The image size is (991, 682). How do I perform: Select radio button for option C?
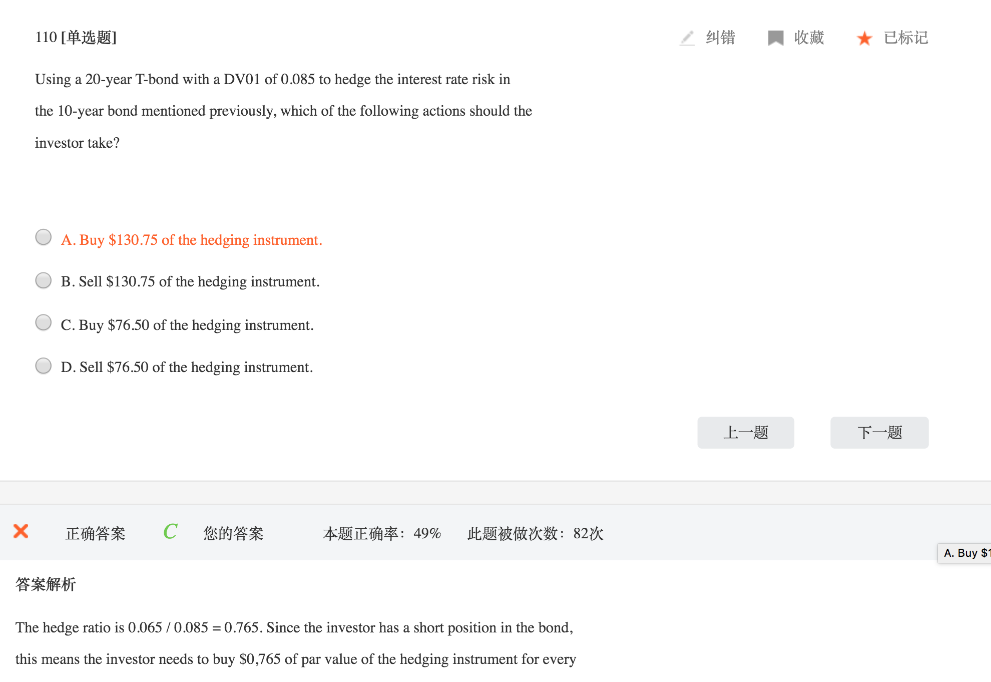[x=44, y=322]
